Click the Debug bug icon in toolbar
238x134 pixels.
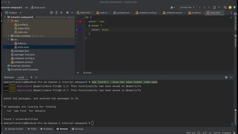[x=205, y=7]
